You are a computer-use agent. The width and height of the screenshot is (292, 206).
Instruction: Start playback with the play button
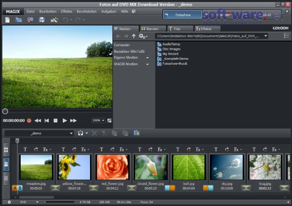(x=64, y=121)
